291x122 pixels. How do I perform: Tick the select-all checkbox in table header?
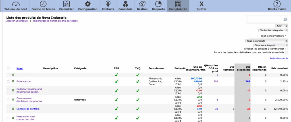(x=8, y=69)
